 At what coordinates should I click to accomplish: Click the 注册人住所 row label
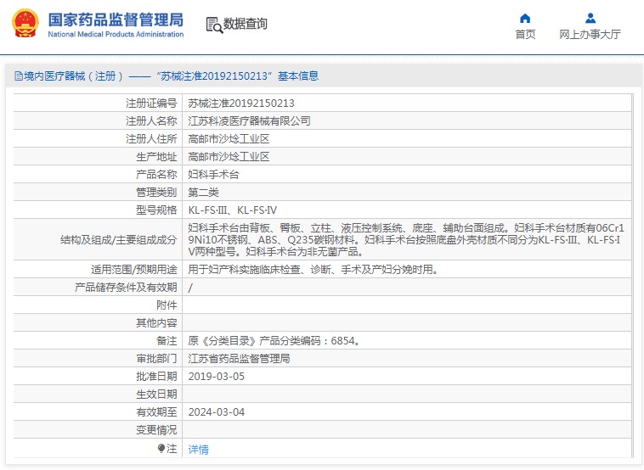(x=151, y=139)
